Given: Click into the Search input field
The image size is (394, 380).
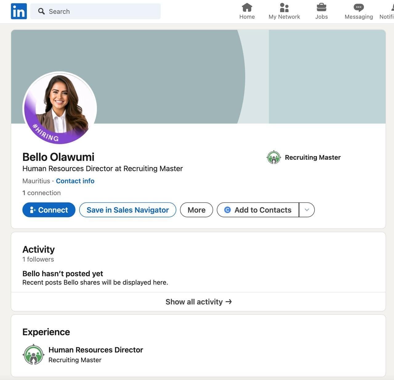Looking at the screenshot, I should [102, 11].
